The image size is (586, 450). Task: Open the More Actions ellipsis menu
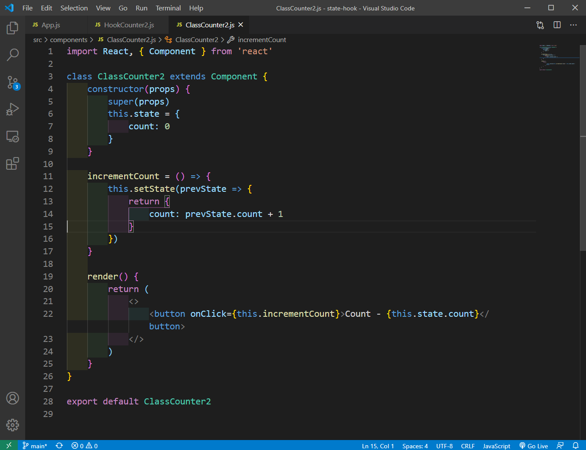pyautogui.click(x=573, y=25)
